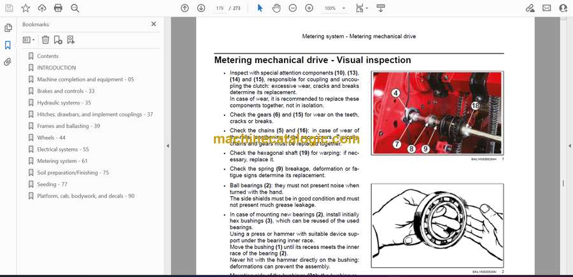This screenshot has width=573, height=277.
Task: Star this file with the bookmark star icon
Action: 25,8
